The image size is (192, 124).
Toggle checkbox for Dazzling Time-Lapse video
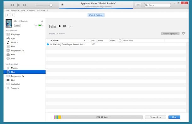point(51,44)
